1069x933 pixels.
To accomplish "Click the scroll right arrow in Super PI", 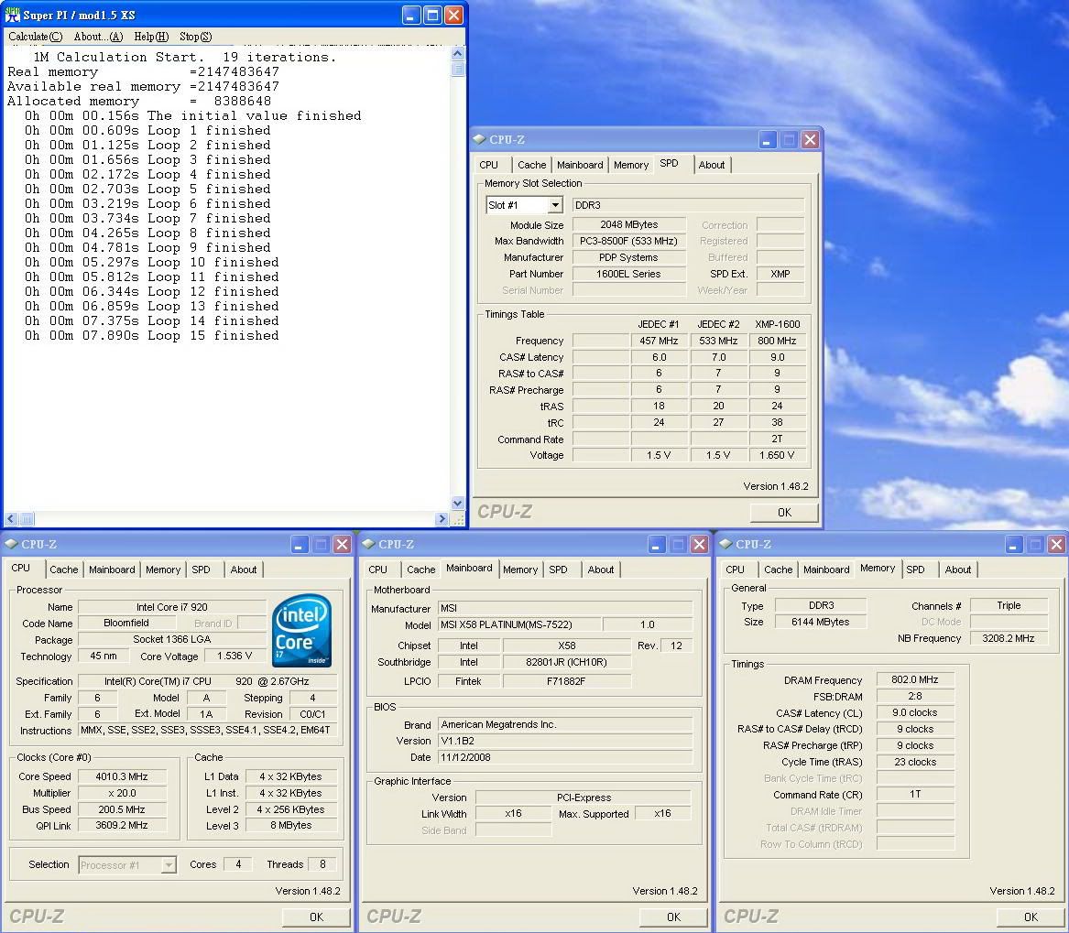I will click(x=442, y=518).
